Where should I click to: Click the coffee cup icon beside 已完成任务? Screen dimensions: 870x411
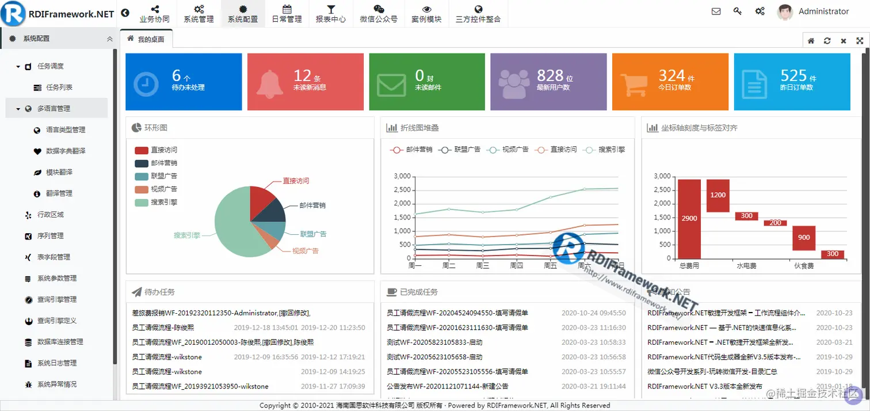click(391, 292)
